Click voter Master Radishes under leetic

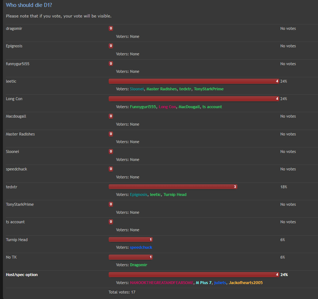tap(162, 89)
